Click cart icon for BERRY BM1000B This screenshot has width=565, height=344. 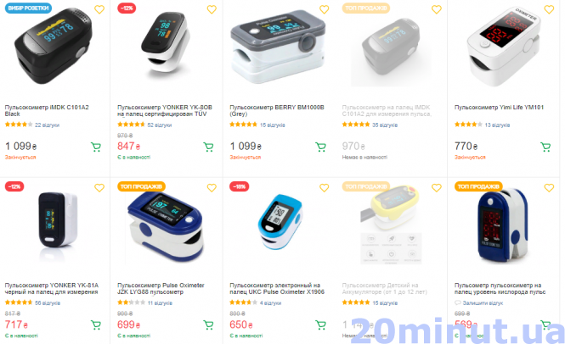click(x=320, y=147)
